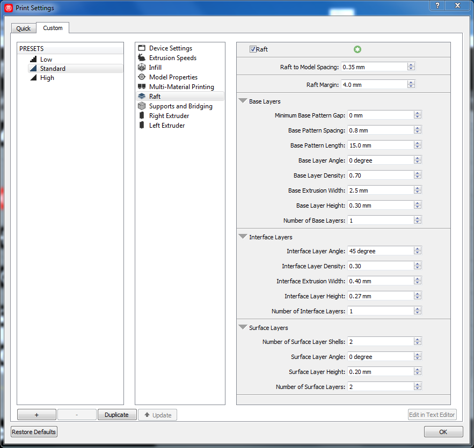Switch to the Quick tab
Viewport: 474px width, 448px height.
23,28
